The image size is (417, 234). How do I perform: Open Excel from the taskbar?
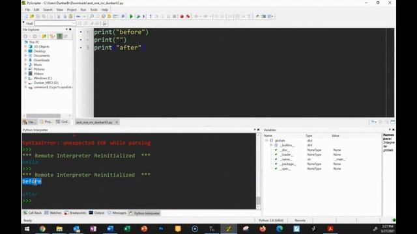coord(127,229)
